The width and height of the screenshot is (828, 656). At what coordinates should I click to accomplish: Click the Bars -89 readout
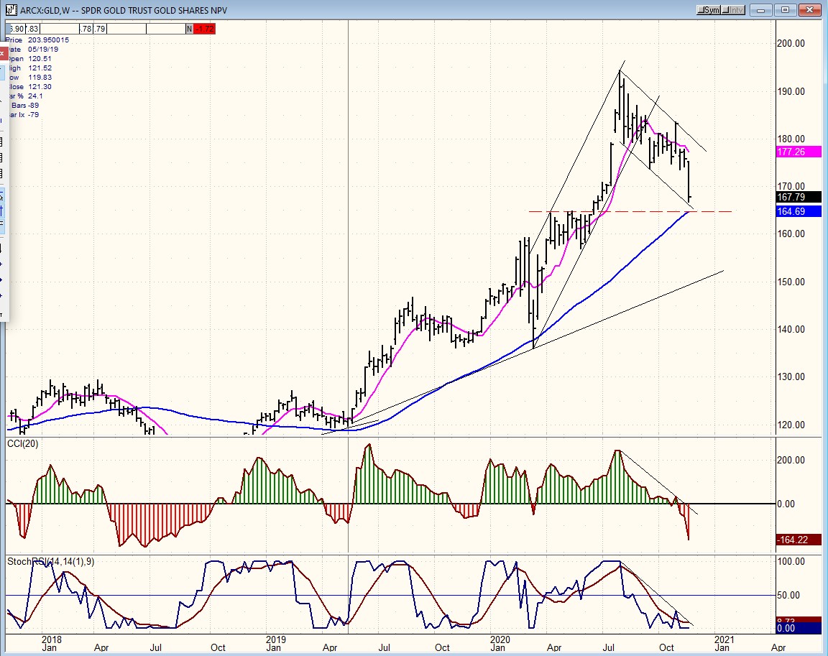(25, 106)
